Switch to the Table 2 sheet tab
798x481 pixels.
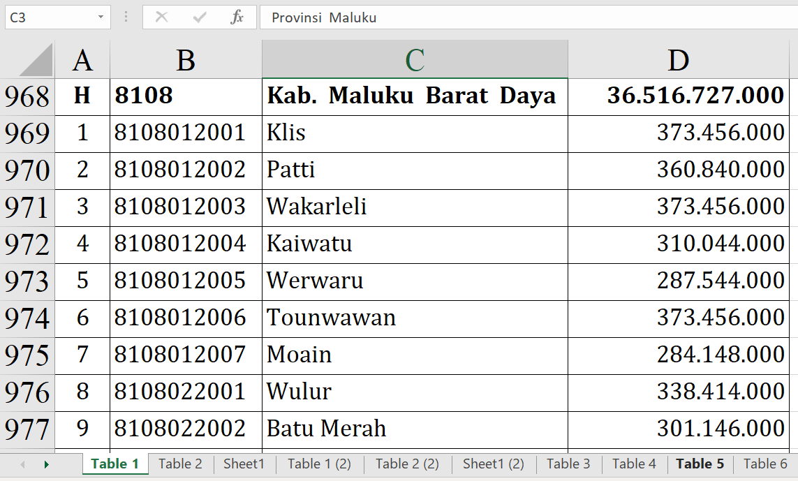point(180,464)
